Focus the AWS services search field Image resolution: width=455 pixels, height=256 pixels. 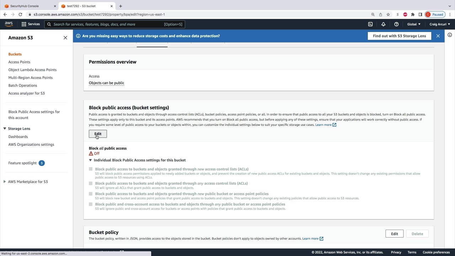pos(114,24)
